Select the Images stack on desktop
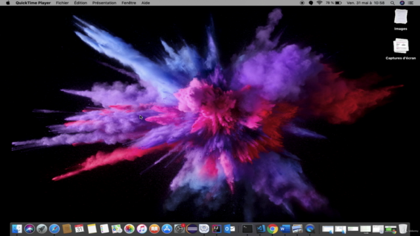Image resolution: width=420 pixels, height=236 pixels. point(401,20)
